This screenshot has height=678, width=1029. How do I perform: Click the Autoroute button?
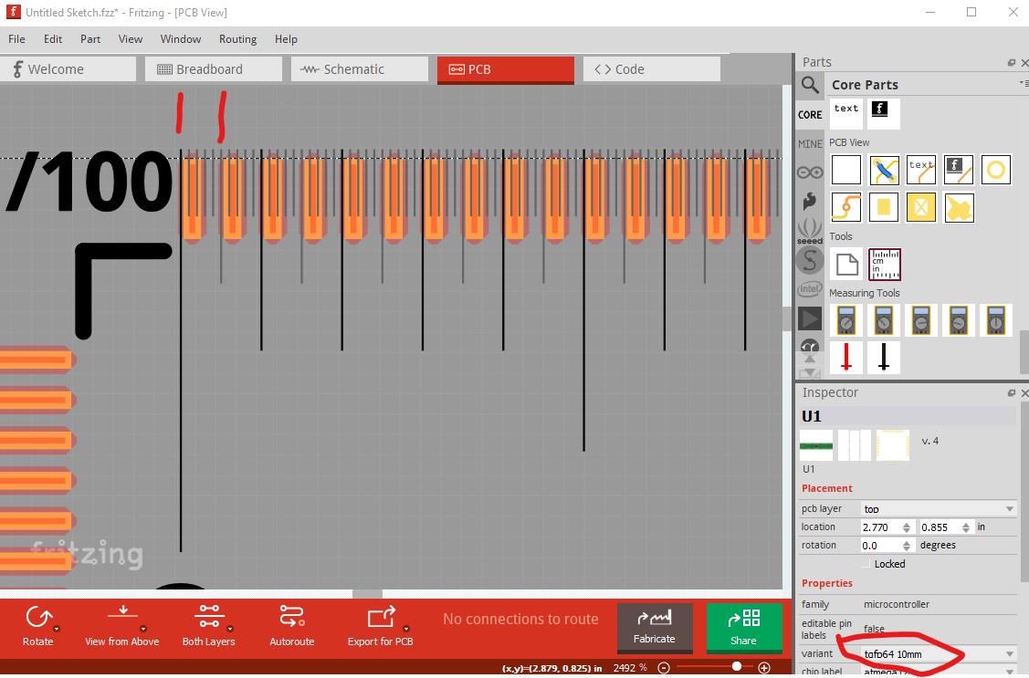pos(292,626)
